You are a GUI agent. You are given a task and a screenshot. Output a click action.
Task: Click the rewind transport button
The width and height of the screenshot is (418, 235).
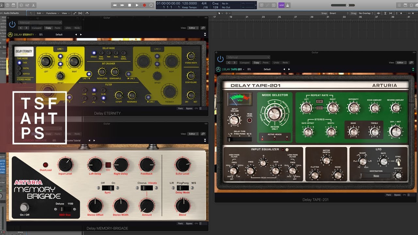coord(115,5)
